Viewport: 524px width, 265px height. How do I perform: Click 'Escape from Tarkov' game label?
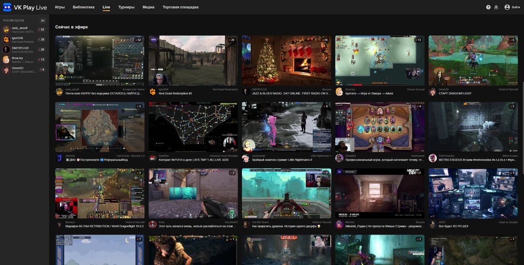point(134,89)
